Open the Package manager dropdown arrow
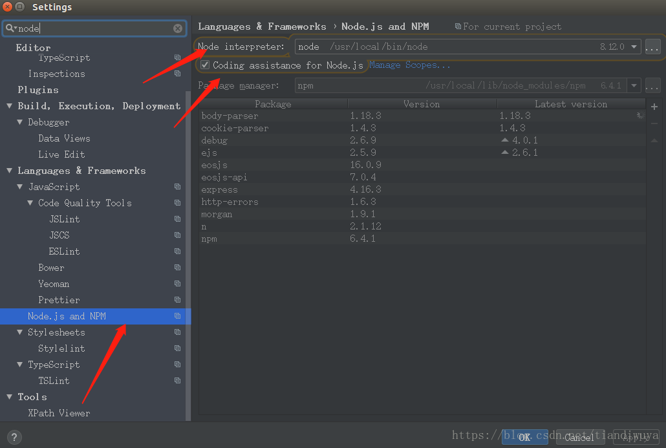This screenshot has width=666, height=448. tap(634, 85)
